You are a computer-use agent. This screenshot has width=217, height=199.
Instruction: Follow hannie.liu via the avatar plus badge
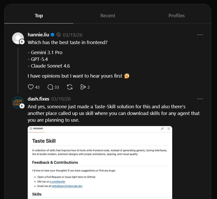tap(22, 42)
